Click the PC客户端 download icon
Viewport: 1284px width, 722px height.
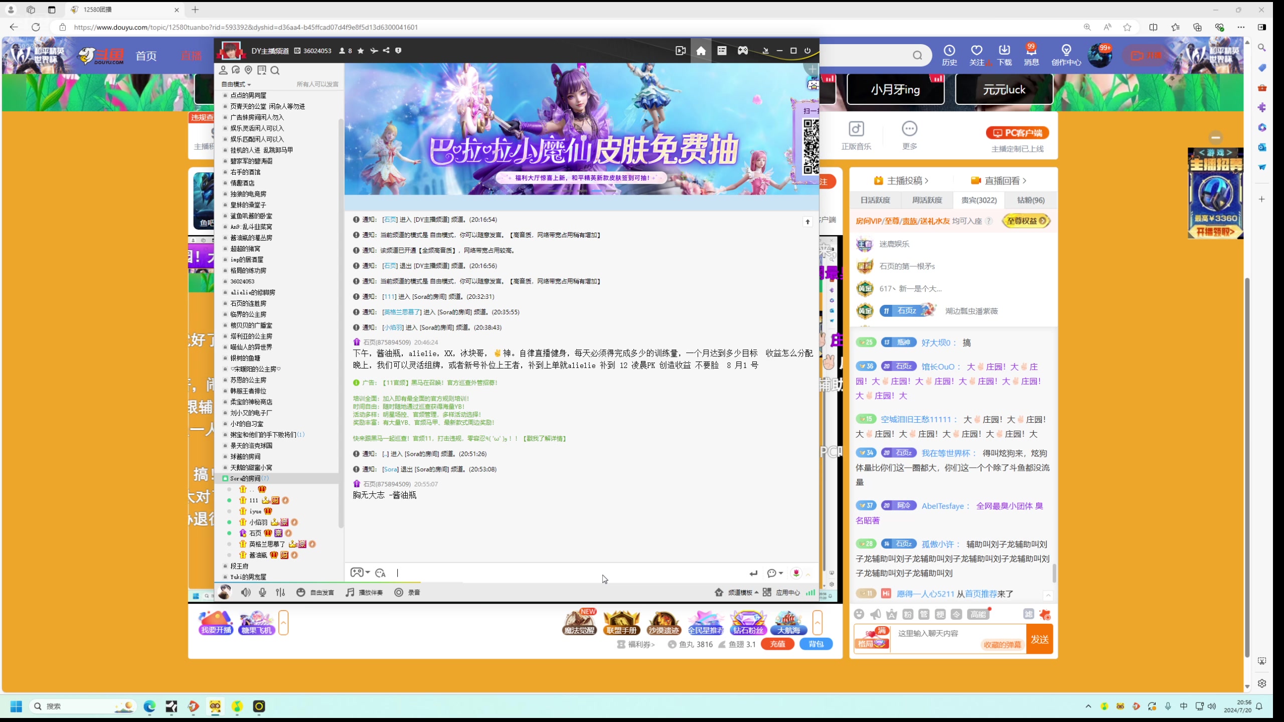tap(1018, 132)
